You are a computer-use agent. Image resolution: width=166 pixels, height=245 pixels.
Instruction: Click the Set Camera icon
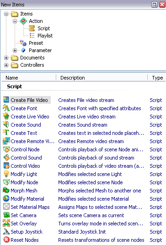coord(6,215)
